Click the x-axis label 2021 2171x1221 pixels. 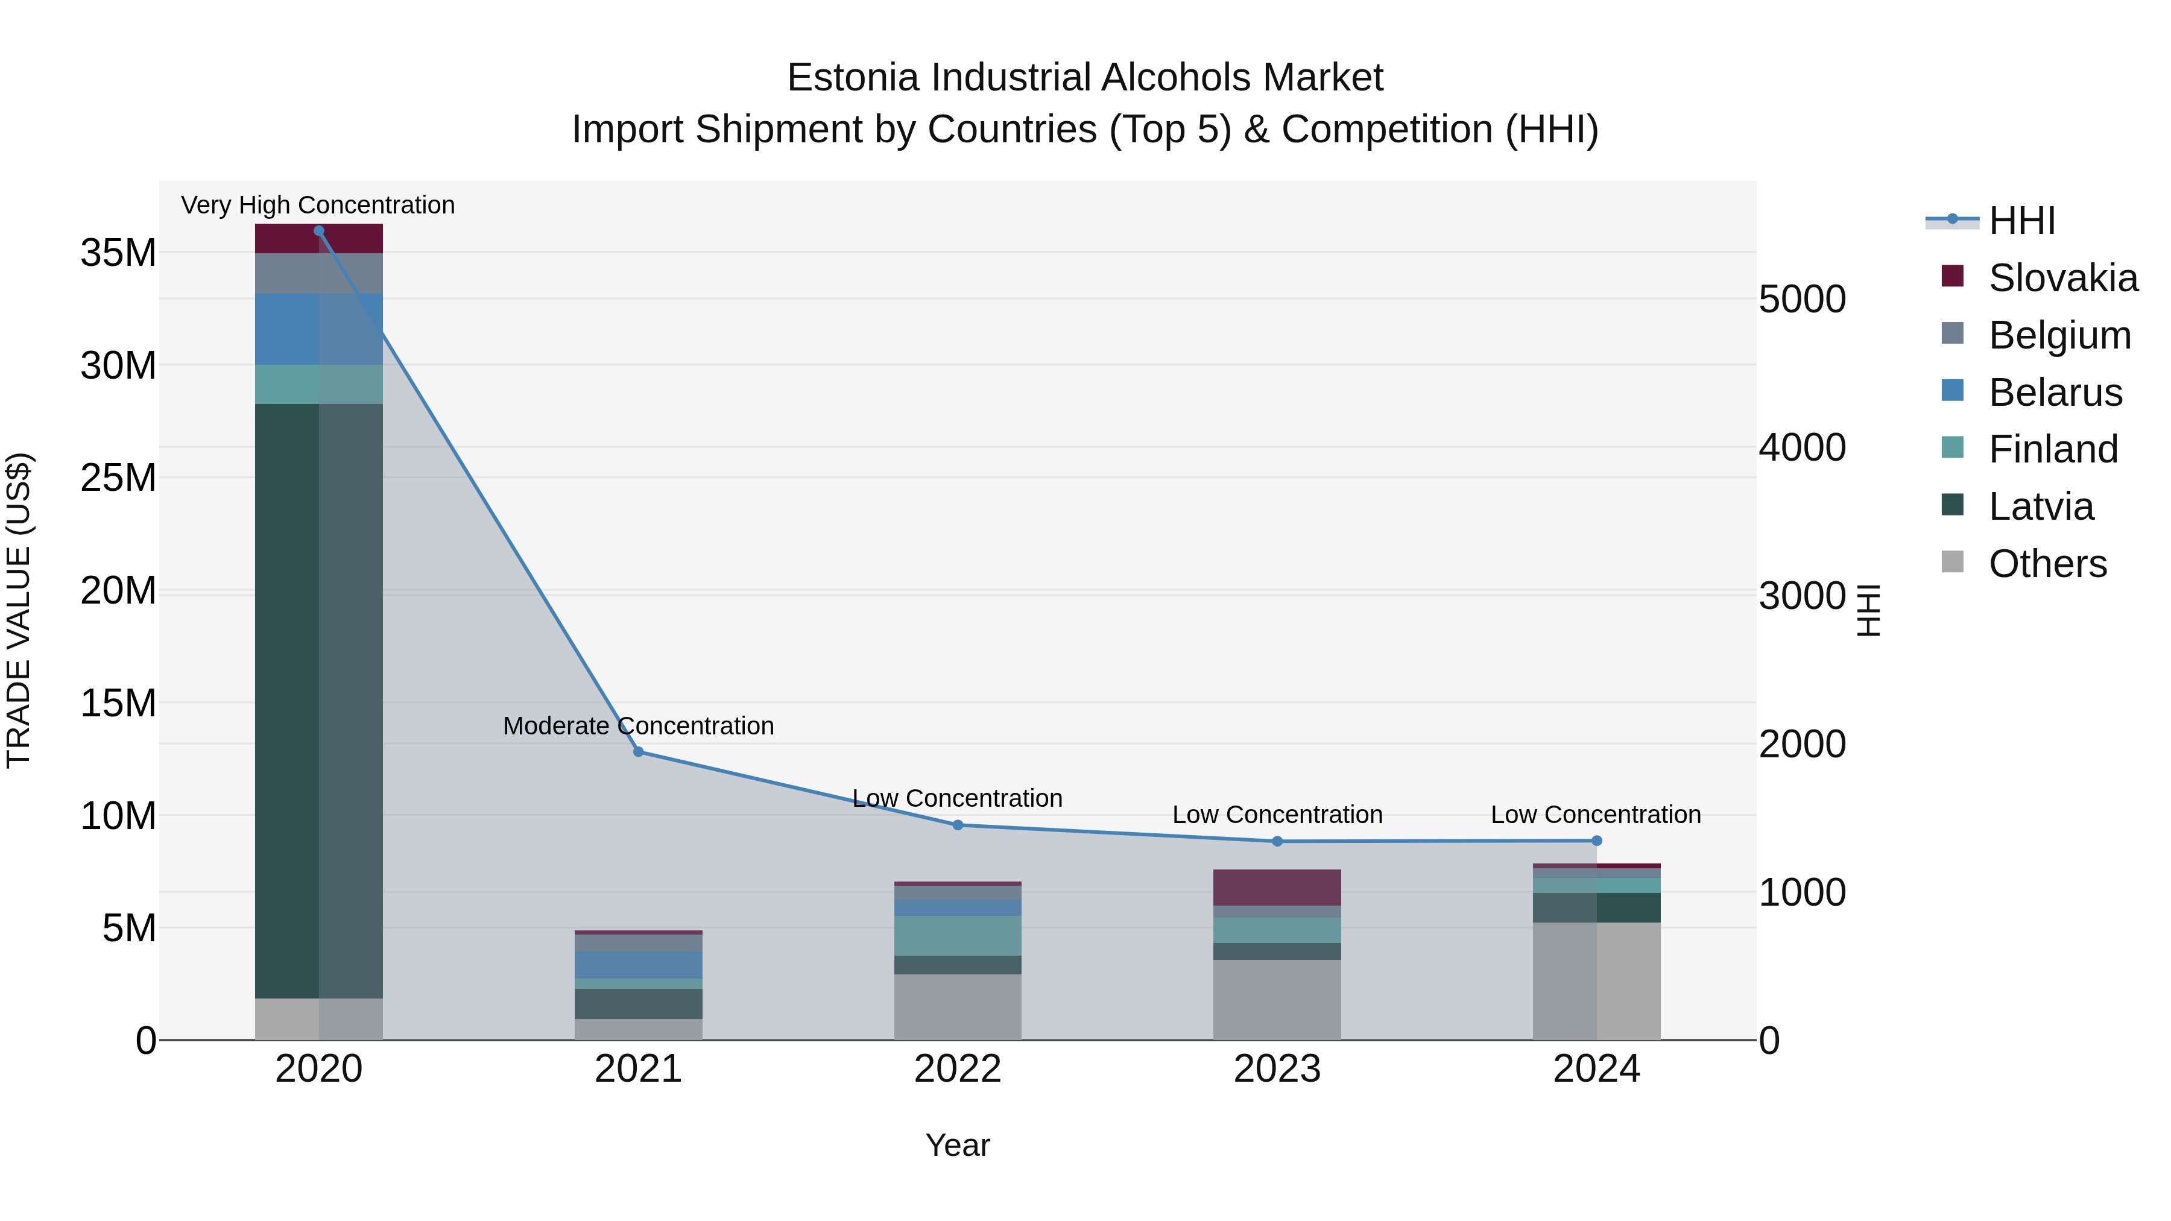click(638, 1069)
